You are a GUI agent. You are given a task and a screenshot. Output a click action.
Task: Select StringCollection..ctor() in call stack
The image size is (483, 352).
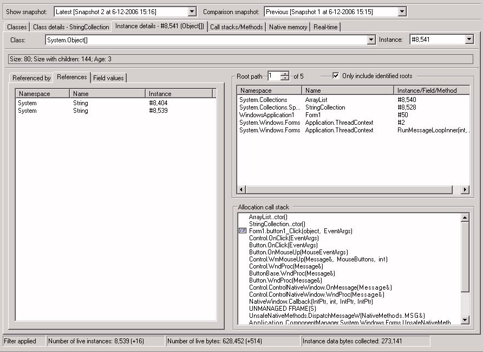point(277,224)
